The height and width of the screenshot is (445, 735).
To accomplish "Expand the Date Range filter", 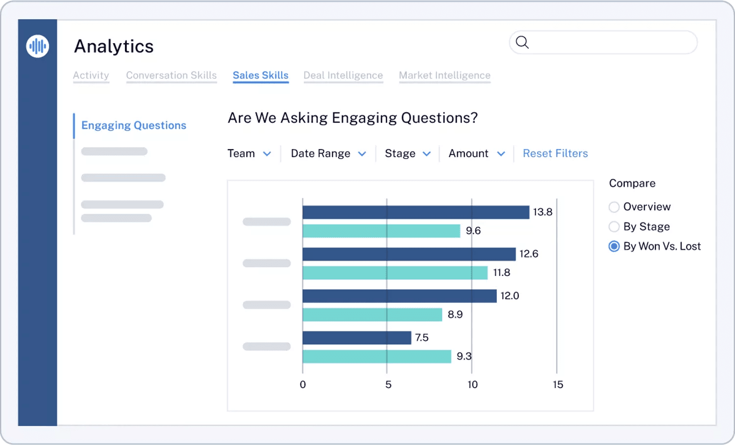I will click(327, 153).
